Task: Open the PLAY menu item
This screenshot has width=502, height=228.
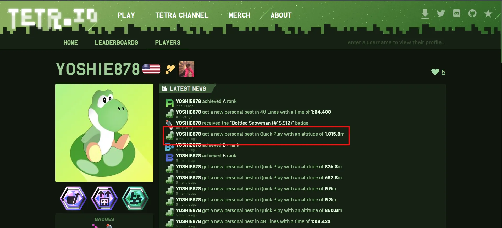Action: point(126,15)
